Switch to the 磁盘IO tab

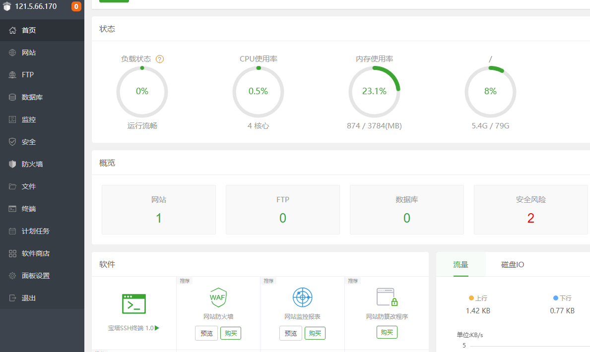(513, 264)
